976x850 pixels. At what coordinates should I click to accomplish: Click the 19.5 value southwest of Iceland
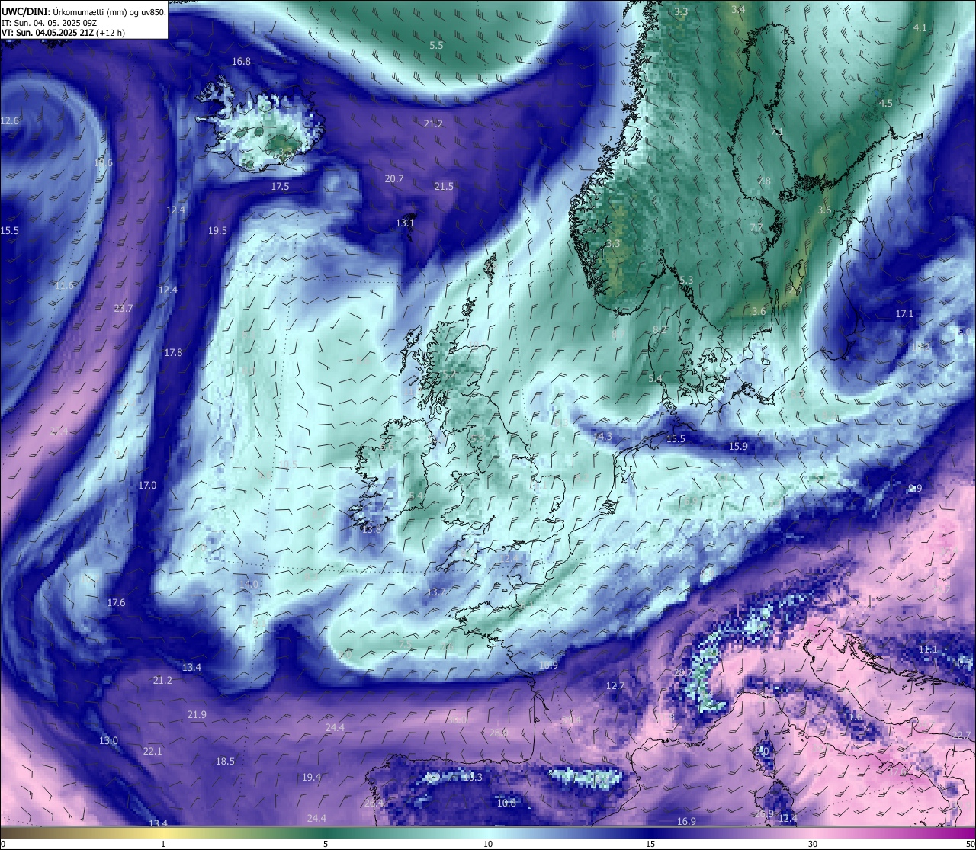tap(217, 230)
